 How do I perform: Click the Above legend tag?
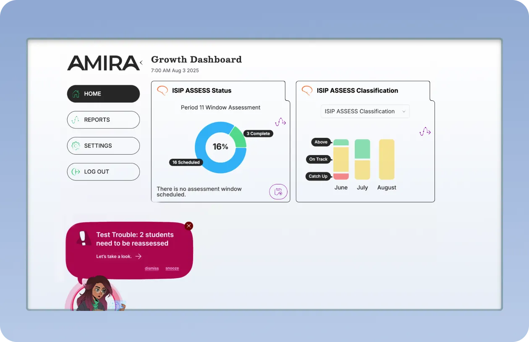pyautogui.click(x=321, y=142)
